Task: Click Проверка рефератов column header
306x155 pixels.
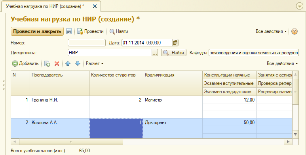Action: pyautogui.click(x=274, y=83)
